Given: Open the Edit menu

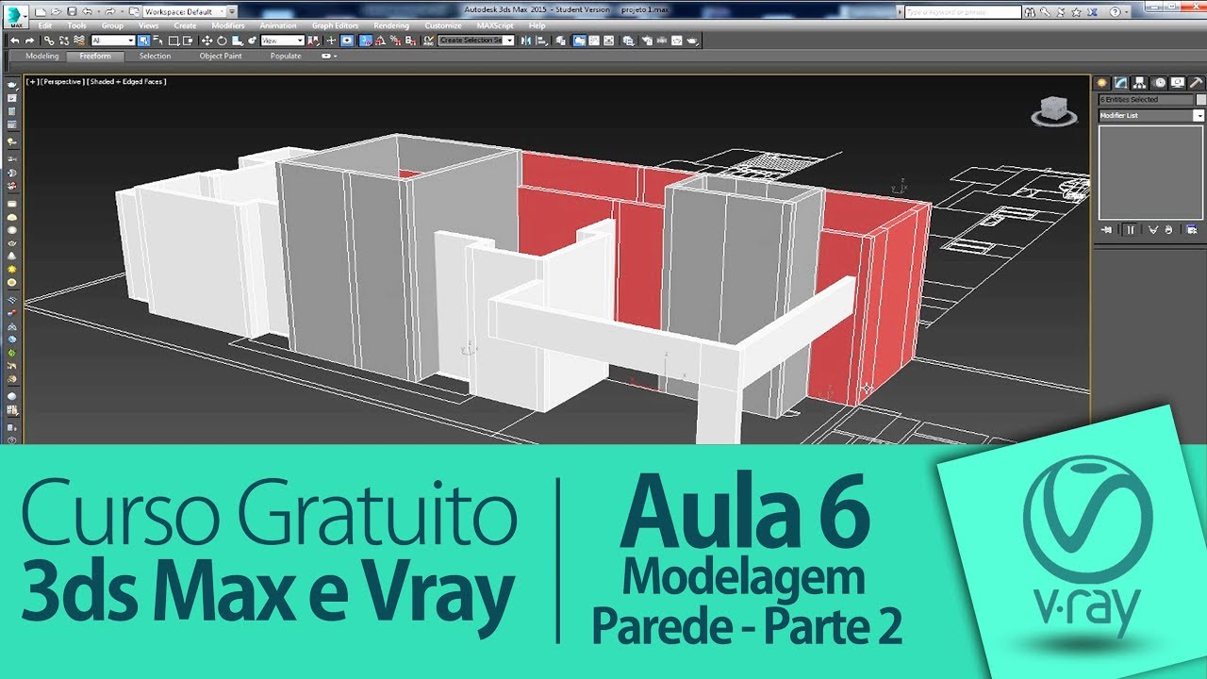Looking at the screenshot, I should 45,25.
